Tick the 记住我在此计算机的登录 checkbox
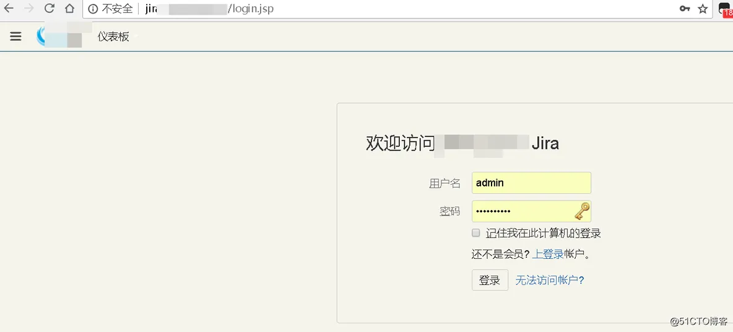This screenshot has width=733, height=332. [476, 233]
